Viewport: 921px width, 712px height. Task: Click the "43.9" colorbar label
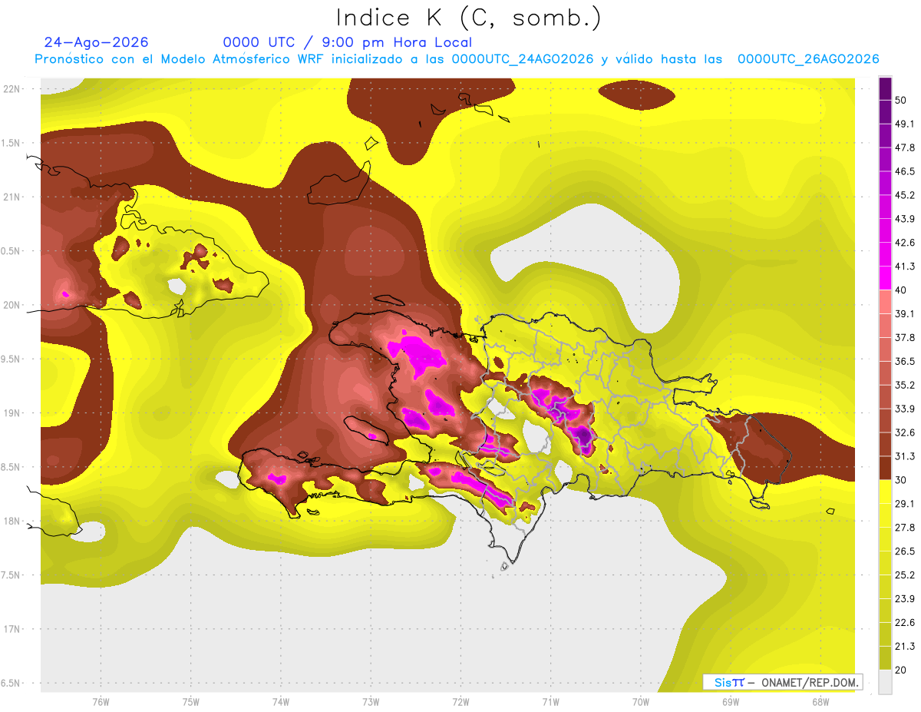(x=905, y=219)
